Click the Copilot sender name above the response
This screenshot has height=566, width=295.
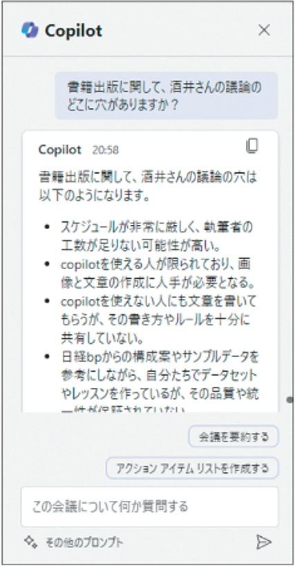pos(60,149)
